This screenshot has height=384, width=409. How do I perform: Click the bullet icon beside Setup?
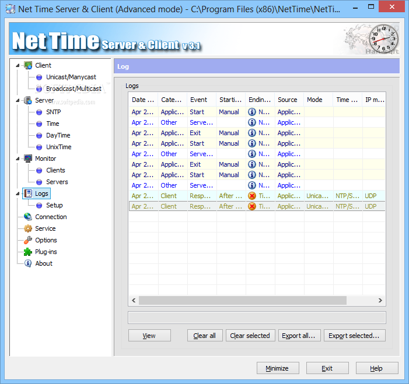(x=39, y=205)
